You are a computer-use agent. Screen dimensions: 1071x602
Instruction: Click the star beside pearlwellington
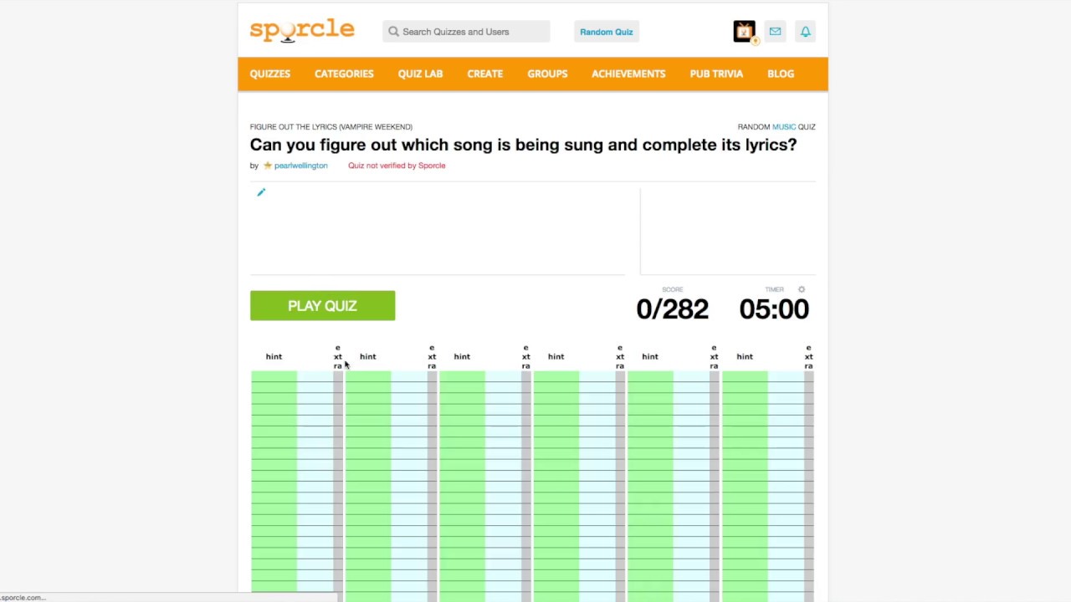click(268, 166)
